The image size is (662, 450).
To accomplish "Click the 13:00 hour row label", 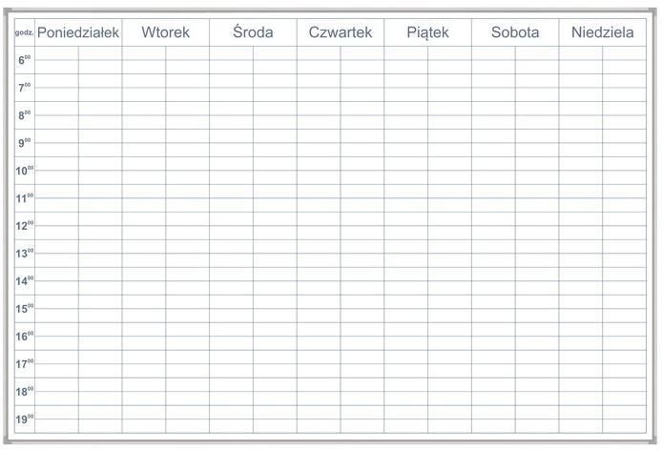I will click(25, 254).
